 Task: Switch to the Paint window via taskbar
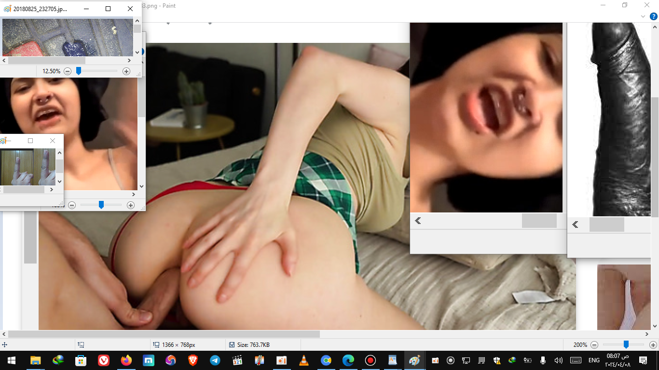point(414,360)
